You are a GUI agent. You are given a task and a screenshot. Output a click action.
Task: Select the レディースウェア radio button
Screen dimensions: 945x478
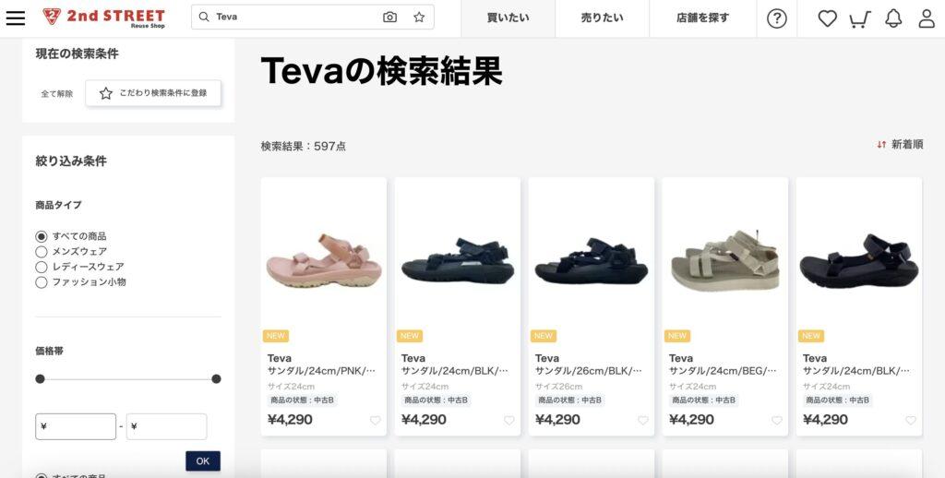click(41, 267)
